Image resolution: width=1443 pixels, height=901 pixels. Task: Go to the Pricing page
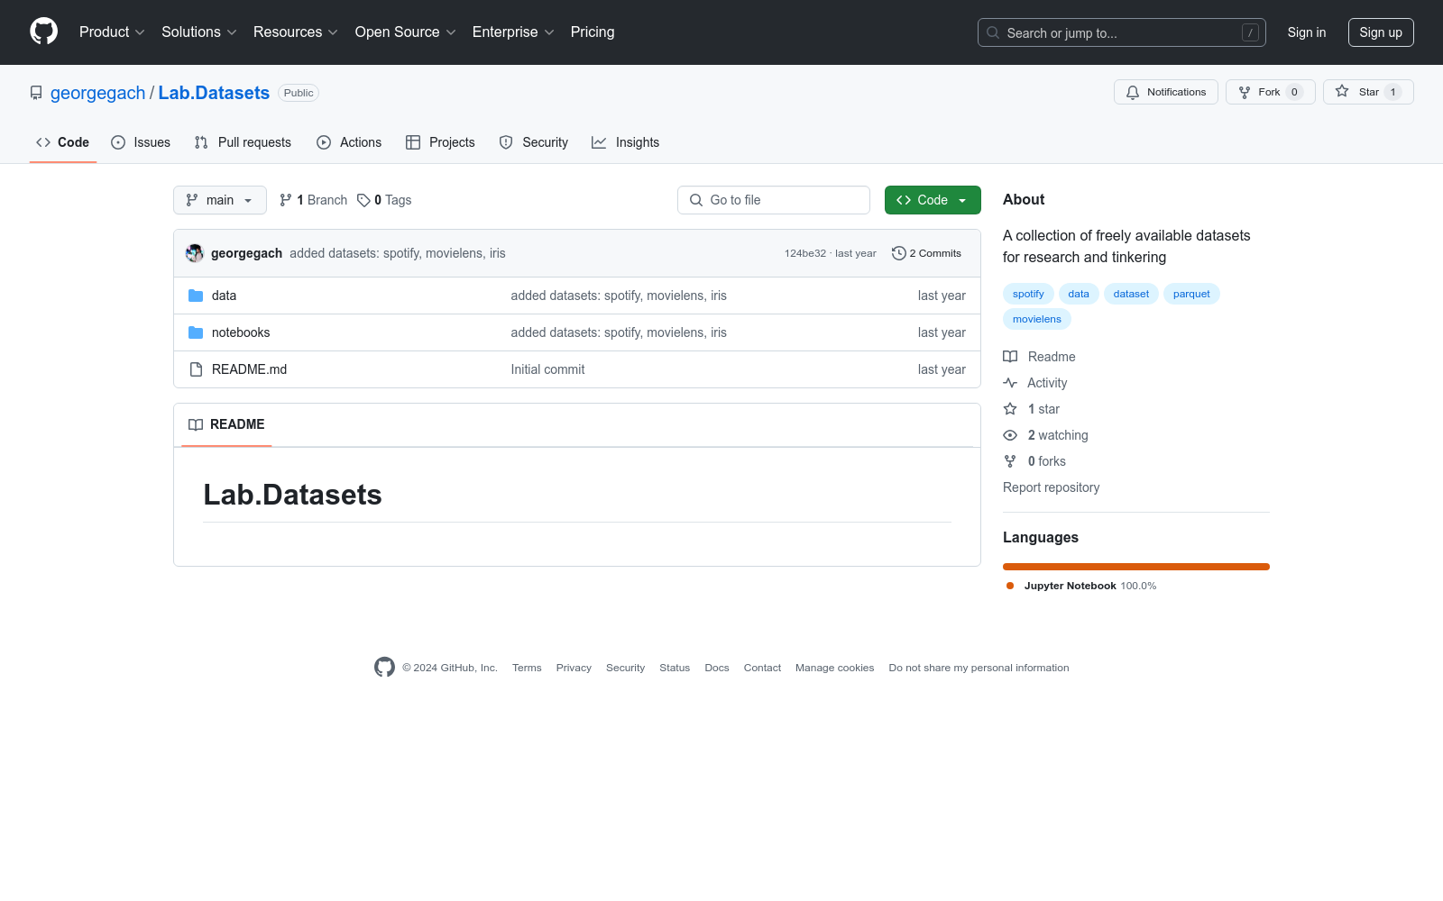[593, 32]
